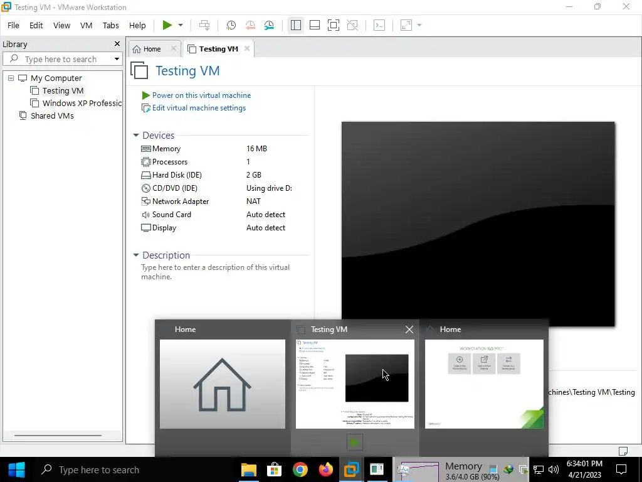
Task: Close the Testing VM tab
Action: coord(247,48)
